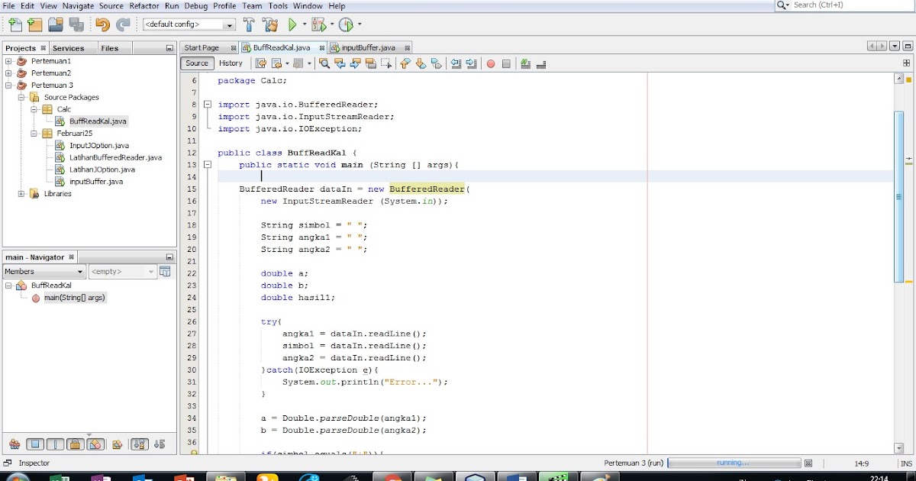
Task: Run the project with the green Run icon
Action: coord(292,24)
